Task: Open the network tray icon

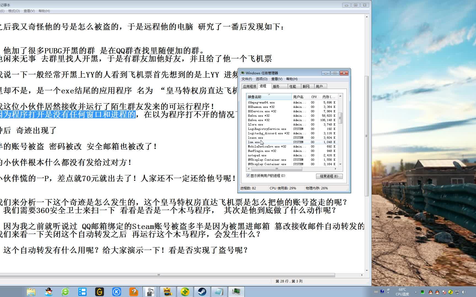Action: coord(457,292)
